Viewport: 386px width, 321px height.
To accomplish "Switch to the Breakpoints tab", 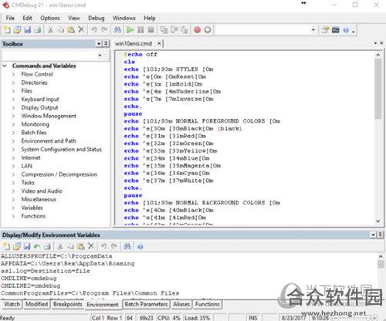I will pyautogui.click(x=68, y=304).
